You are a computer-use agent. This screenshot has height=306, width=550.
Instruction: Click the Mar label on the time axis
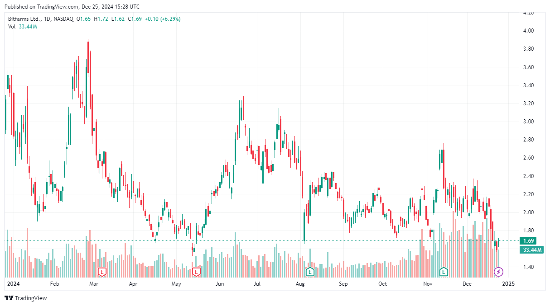[x=94, y=284]
